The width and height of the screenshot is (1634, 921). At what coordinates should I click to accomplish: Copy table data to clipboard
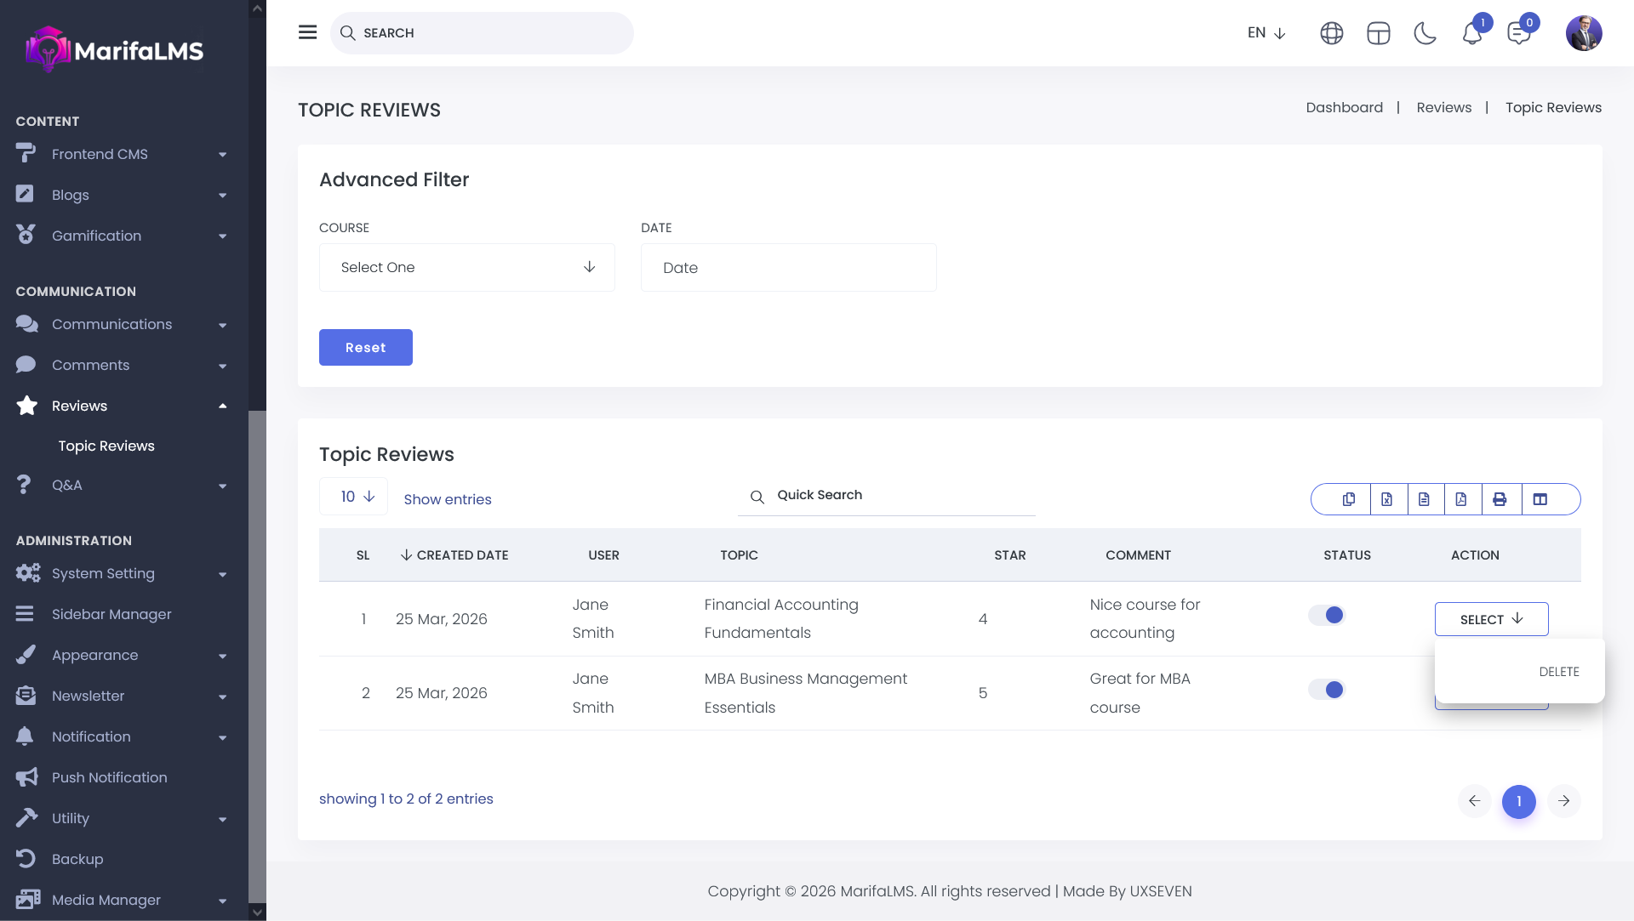[x=1349, y=499]
